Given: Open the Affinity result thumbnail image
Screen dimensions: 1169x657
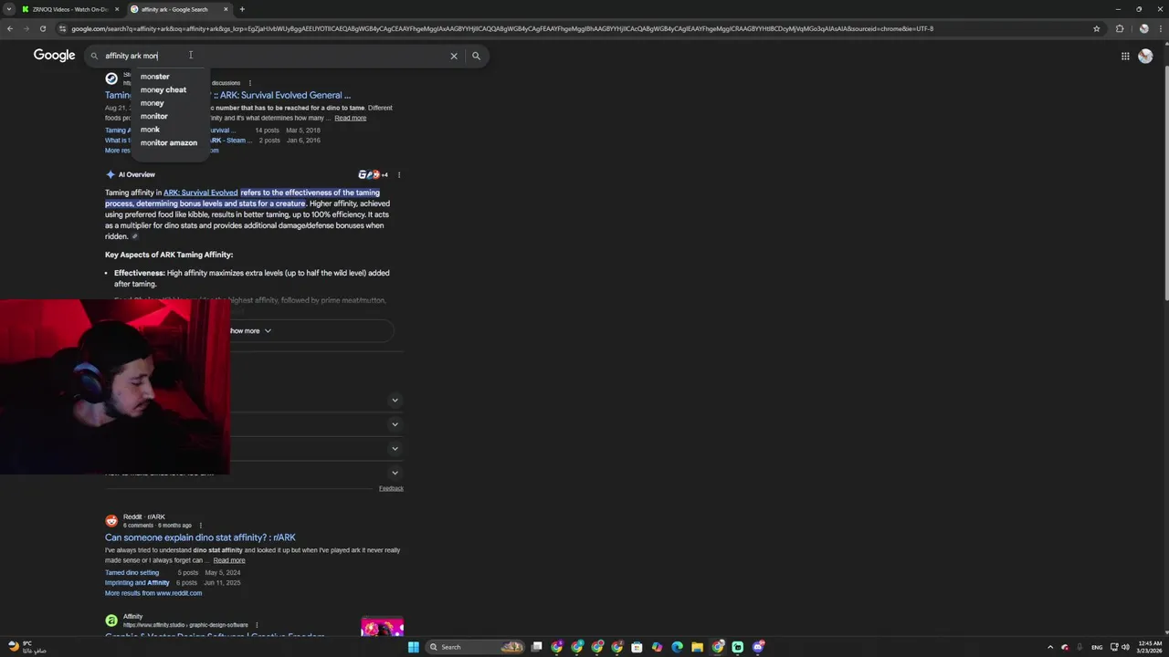Looking at the screenshot, I should (382, 627).
